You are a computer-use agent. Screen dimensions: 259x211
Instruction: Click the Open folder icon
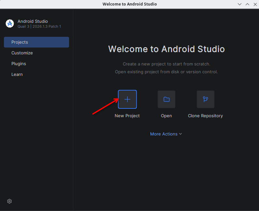(x=166, y=99)
